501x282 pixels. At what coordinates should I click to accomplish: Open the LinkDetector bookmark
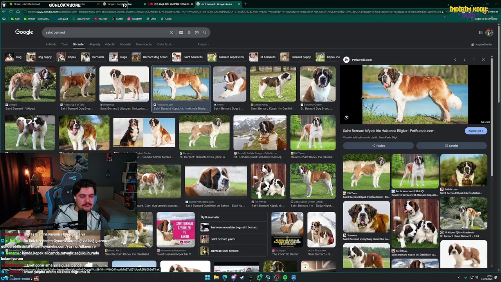pyautogui.click(x=81, y=19)
